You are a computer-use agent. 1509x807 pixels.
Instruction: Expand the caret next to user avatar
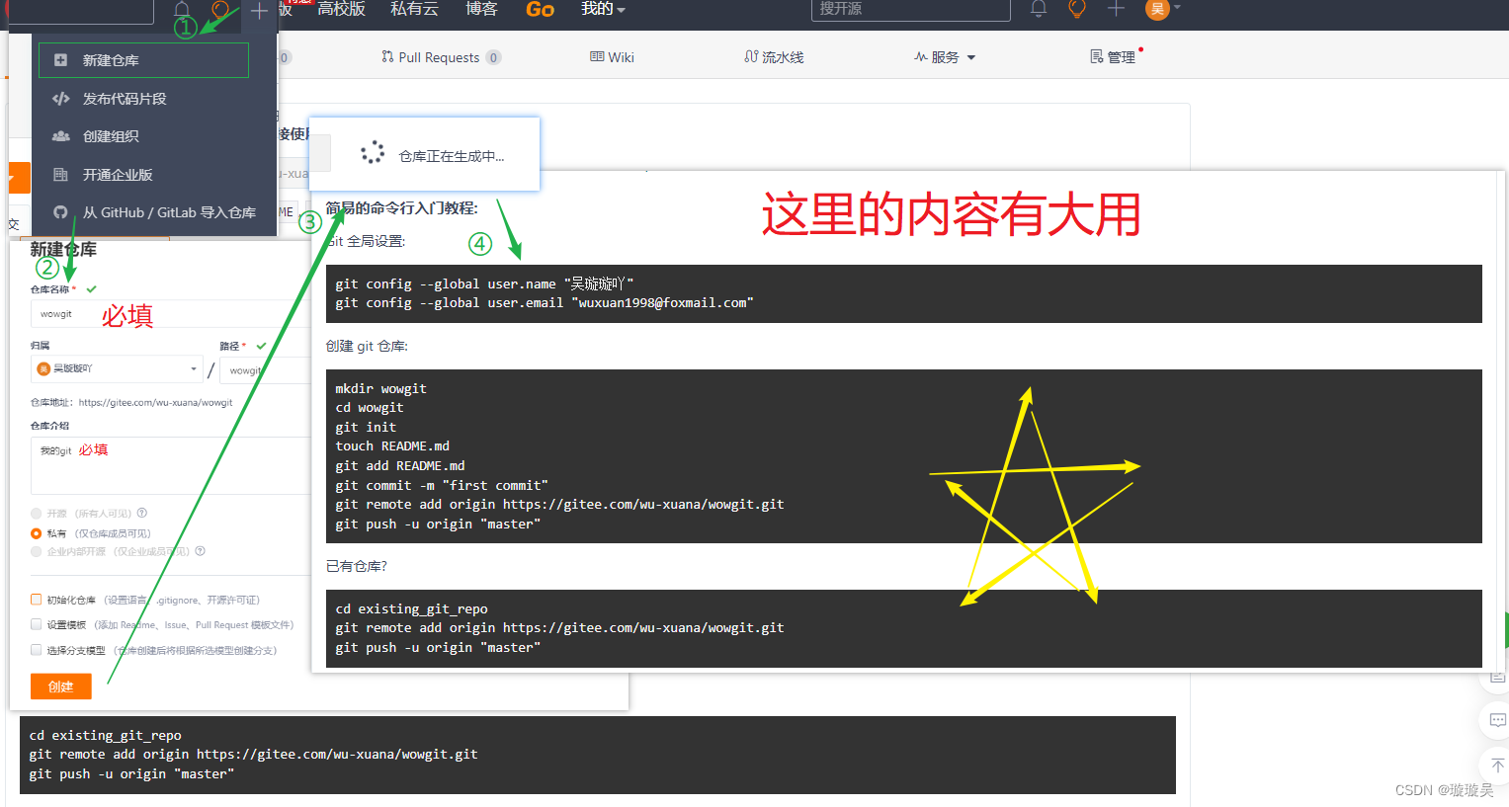click(x=1177, y=7)
